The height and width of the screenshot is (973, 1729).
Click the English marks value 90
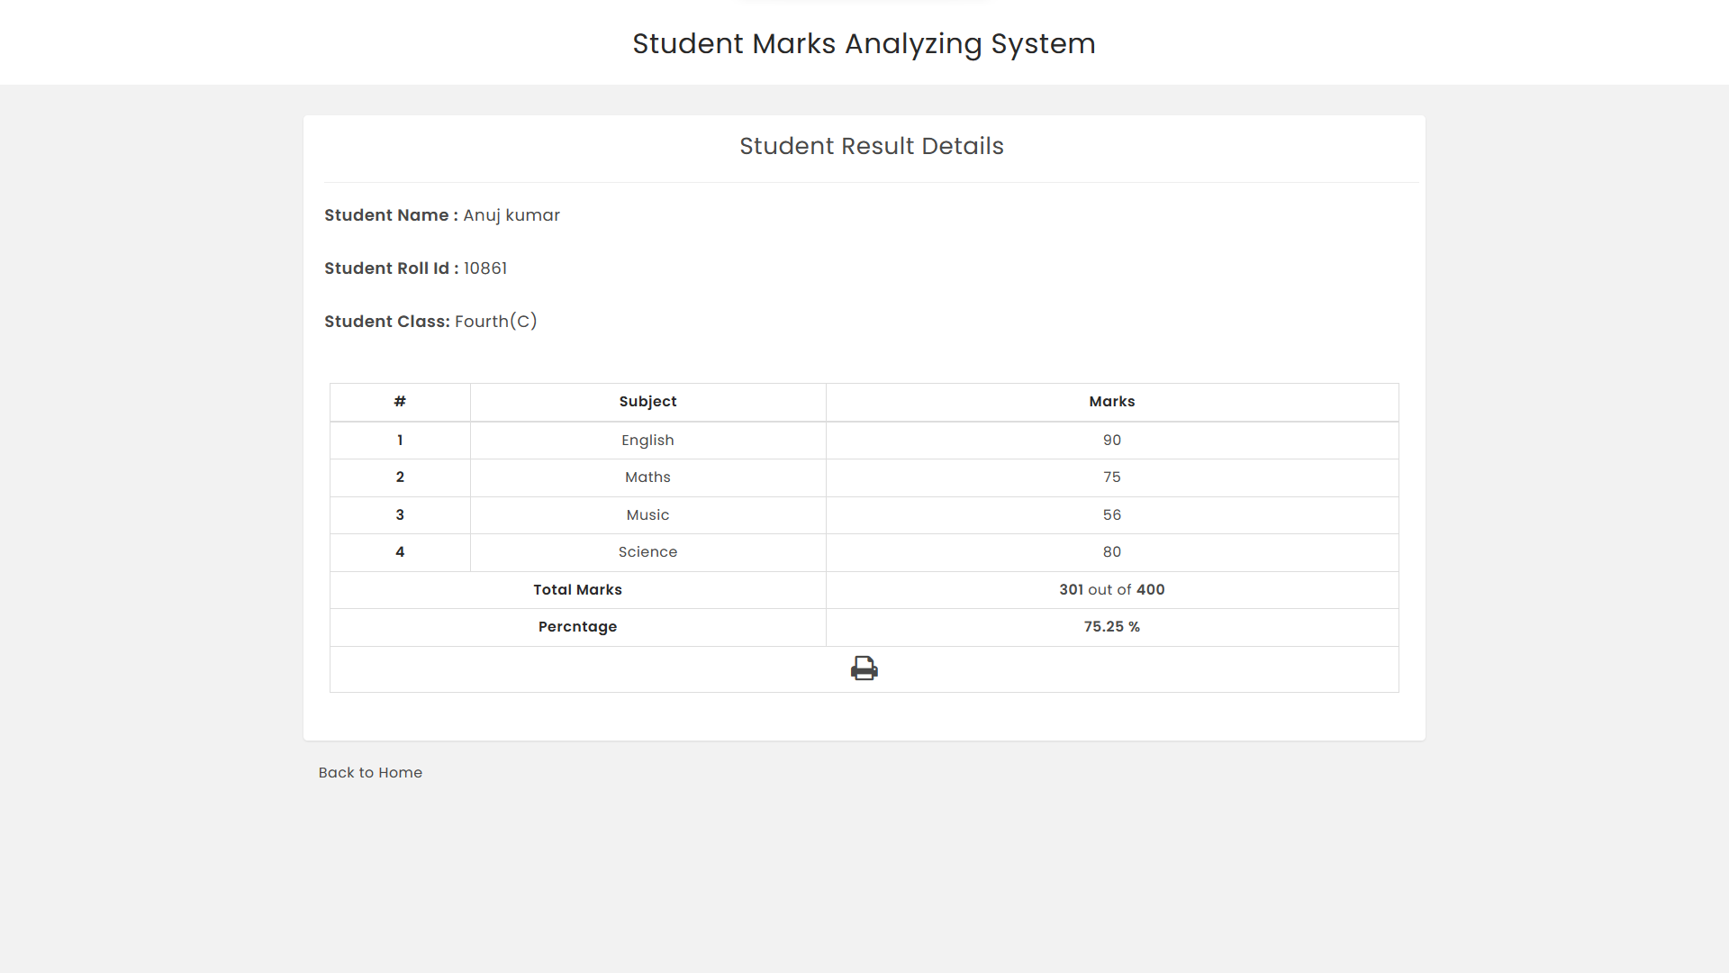tap(1111, 440)
